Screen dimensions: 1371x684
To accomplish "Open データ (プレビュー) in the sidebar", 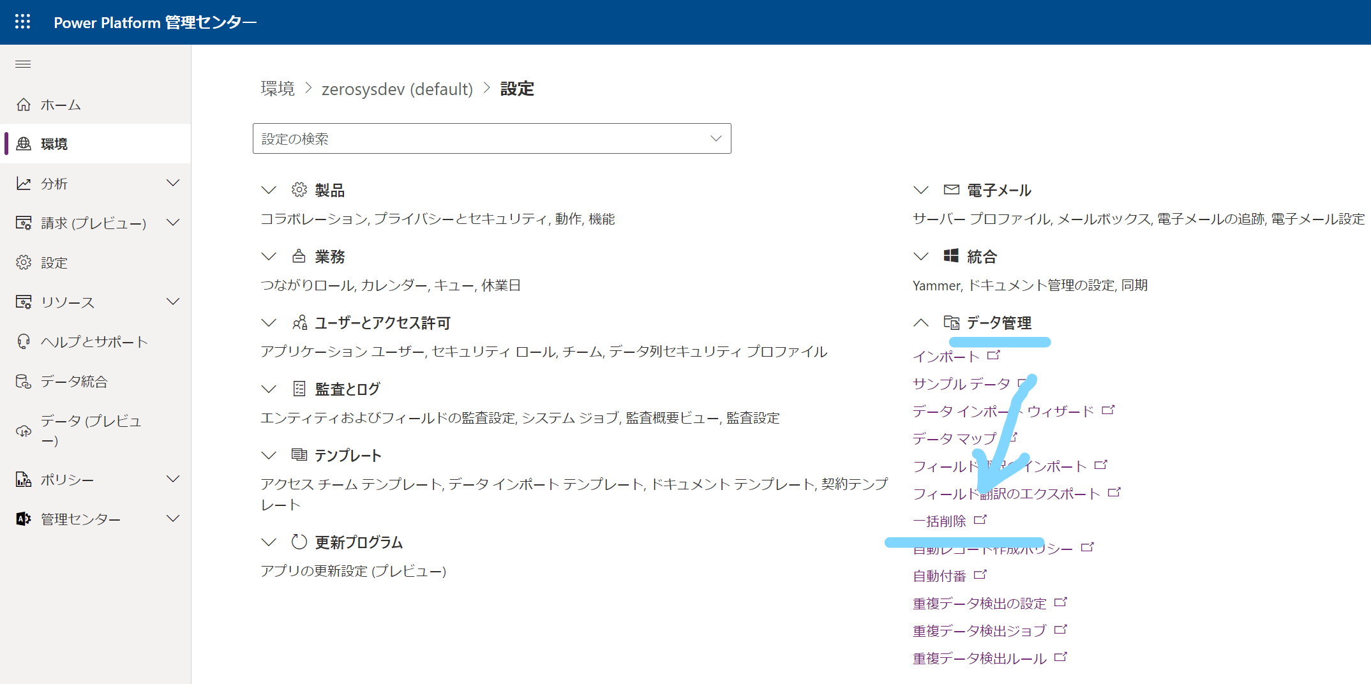I will point(96,431).
